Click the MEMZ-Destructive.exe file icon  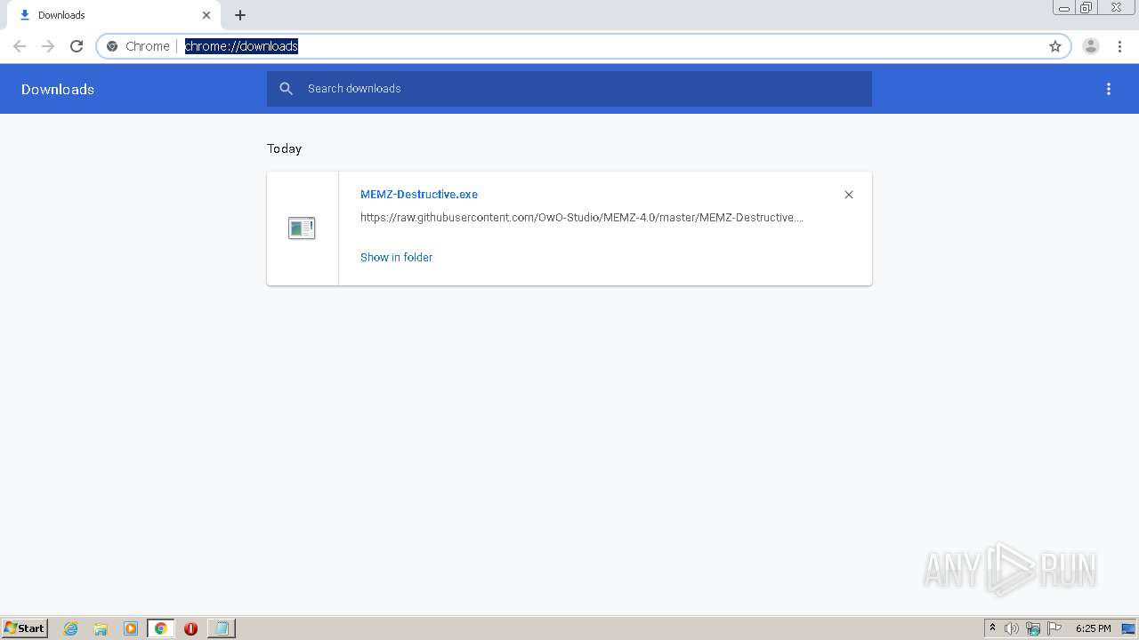pyautogui.click(x=302, y=228)
